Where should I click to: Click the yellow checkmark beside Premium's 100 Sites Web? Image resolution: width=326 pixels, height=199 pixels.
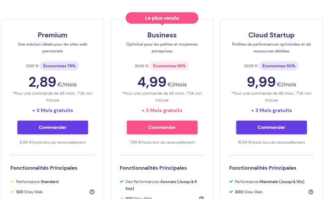pyautogui.click(x=12, y=192)
